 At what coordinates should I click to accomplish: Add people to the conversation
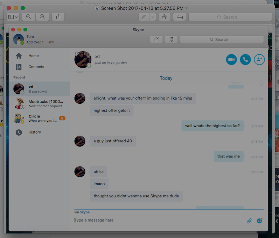[x=259, y=60]
